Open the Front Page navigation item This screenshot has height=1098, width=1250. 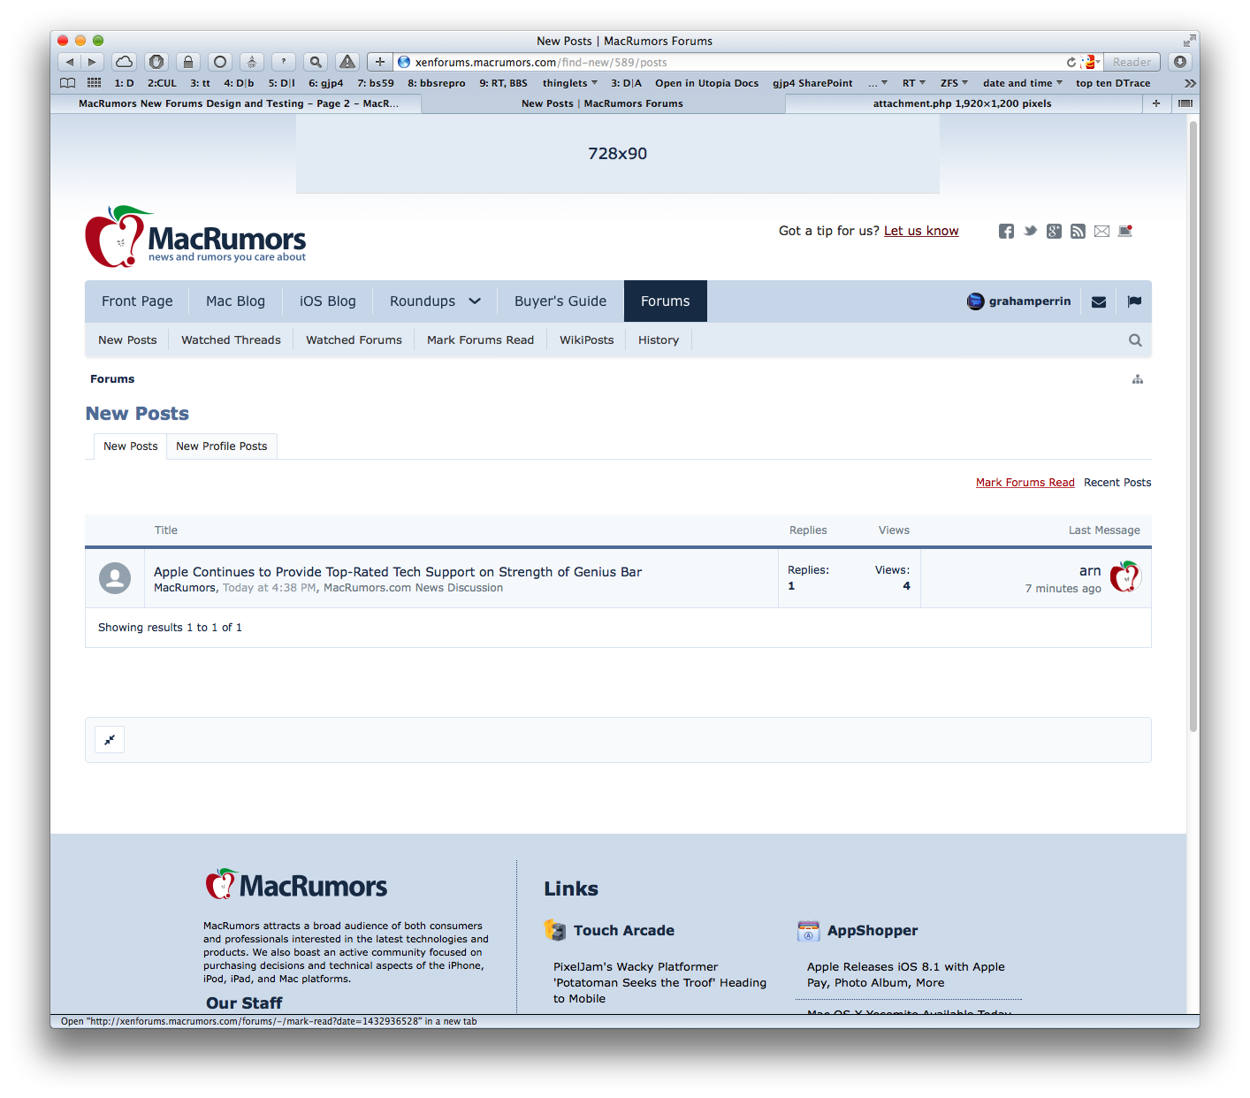point(137,301)
